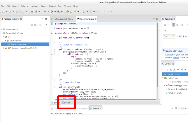Click Collapse All icon in Outline toolbar
This screenshot has width=188, height=122.
tap(171, 70)
